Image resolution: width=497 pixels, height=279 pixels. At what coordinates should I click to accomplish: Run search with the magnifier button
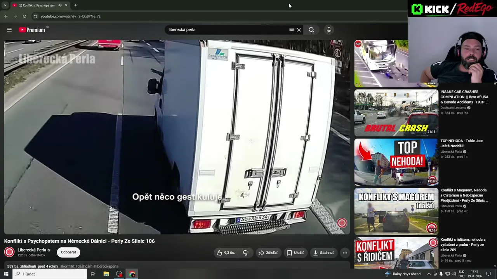tap(311, 30)
